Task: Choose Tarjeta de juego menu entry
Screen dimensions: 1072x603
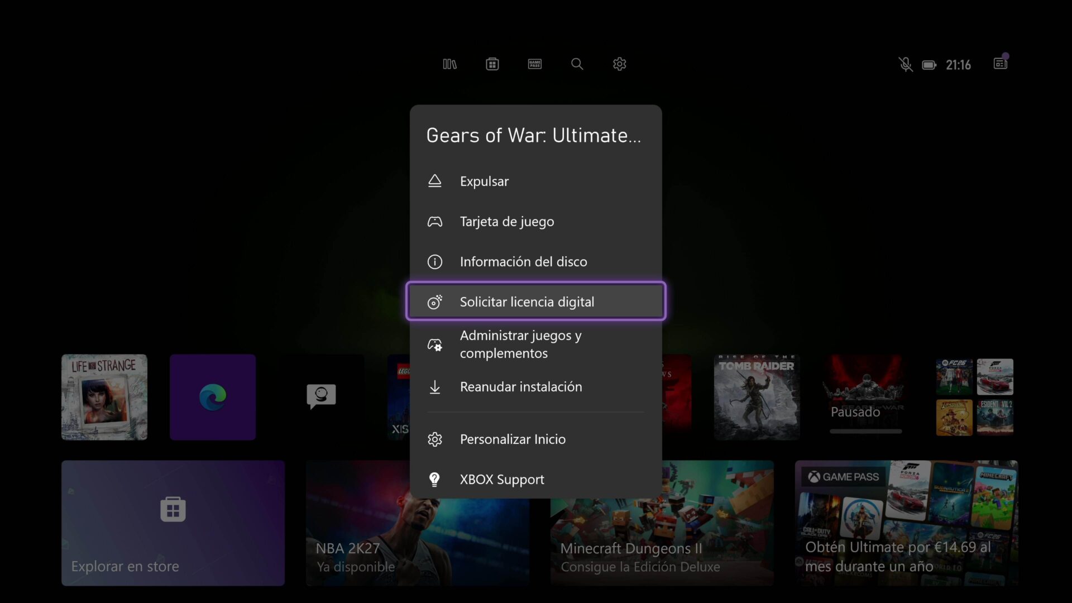Action: tap(536, 222)
